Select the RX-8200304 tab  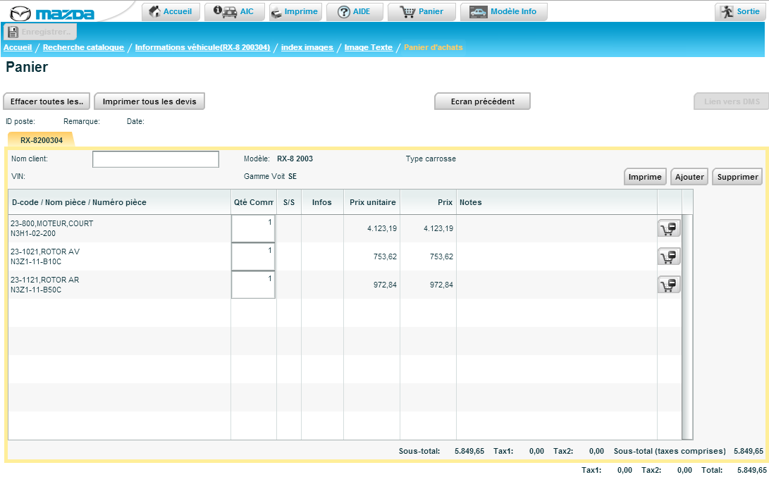(x=41, y=140)
